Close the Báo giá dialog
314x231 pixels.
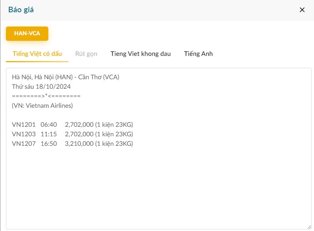tap(302, 10)
